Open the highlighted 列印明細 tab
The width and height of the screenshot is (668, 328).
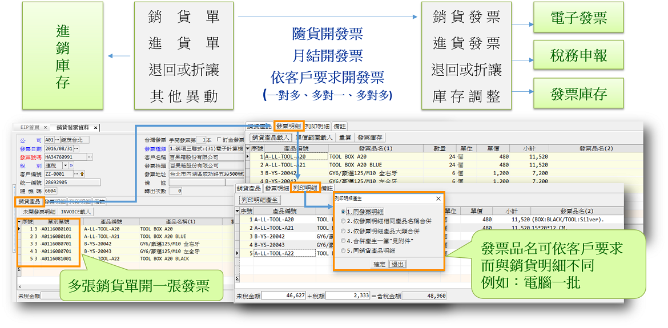pyautogui.click(x=304, y=188)
